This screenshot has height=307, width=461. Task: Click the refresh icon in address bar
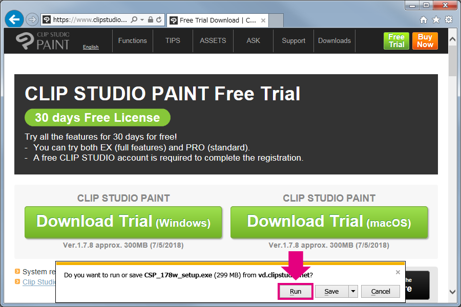[x=159, y=20]
